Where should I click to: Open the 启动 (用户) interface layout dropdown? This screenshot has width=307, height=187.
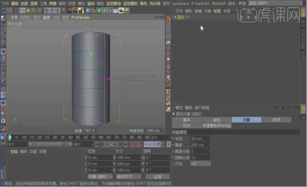pos(275,3)
